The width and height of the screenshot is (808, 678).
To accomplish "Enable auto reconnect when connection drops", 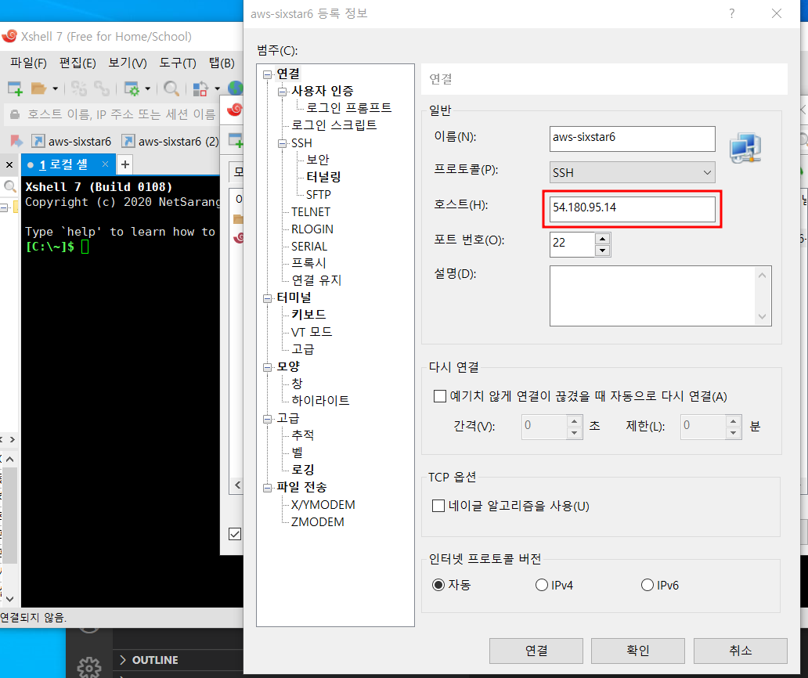I will [439, 396].
